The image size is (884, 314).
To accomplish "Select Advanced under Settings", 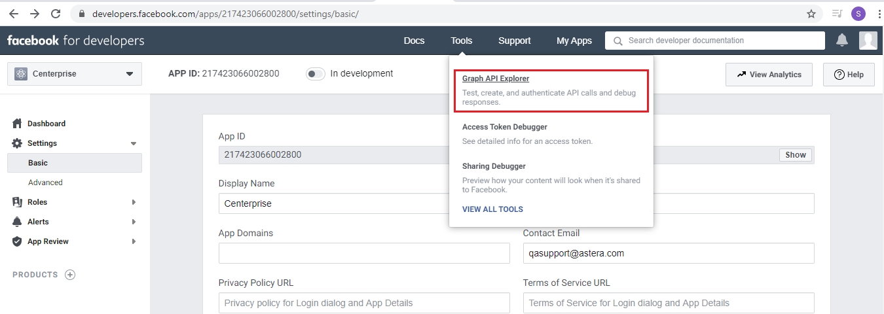I will tap(46, 183).
